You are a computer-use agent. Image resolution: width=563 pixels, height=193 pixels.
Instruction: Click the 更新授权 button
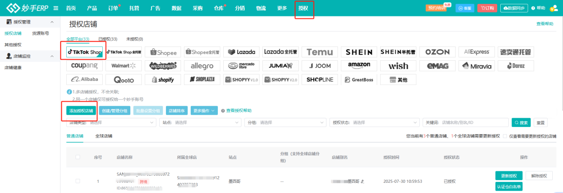(x=509, y=175)
